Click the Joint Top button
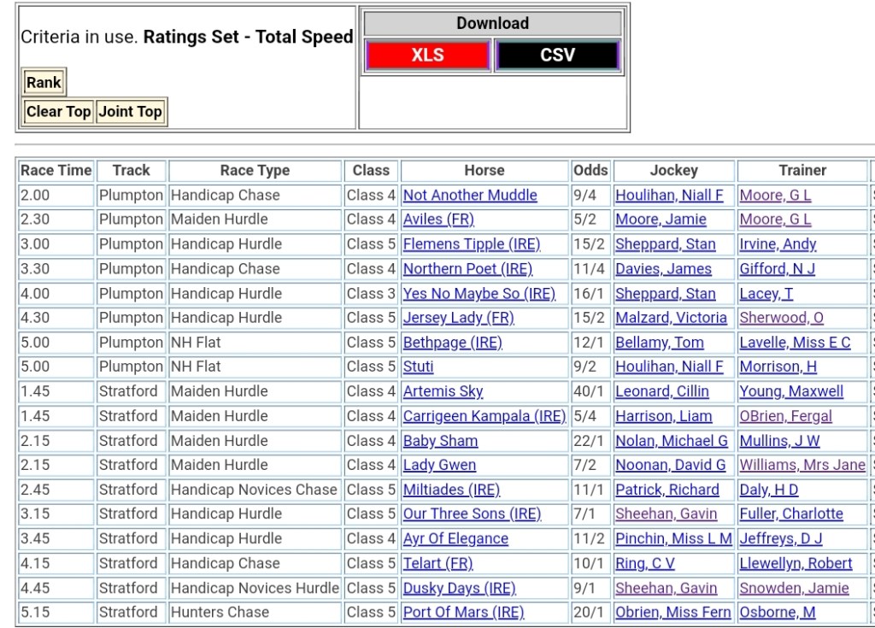Viewport: 875px width, 628px height. pos(130,111)
